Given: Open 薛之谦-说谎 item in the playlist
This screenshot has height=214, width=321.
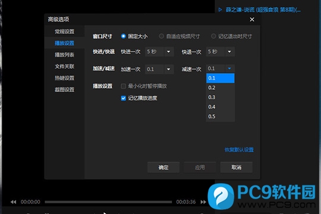Looking at the screenshot, I should point(263,10).
